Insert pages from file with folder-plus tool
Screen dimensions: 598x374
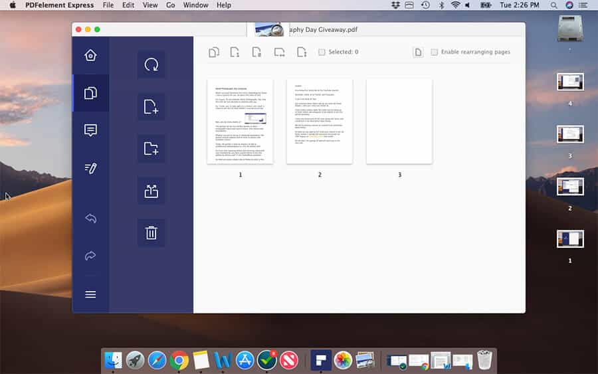point(151,149)
